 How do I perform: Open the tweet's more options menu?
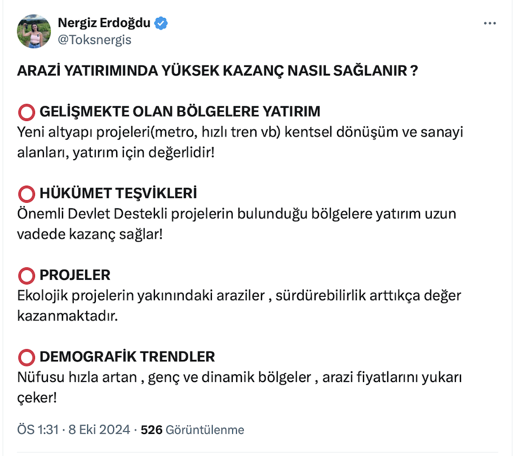tap(490, 24)
